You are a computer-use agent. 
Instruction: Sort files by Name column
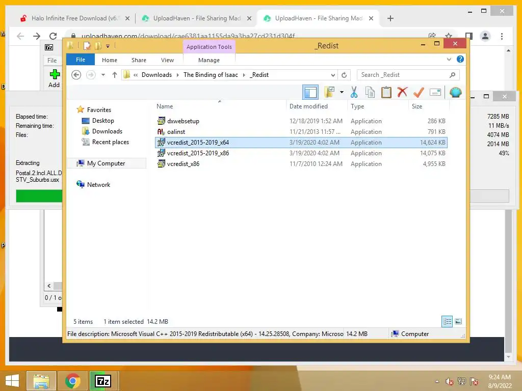(165, 106)
